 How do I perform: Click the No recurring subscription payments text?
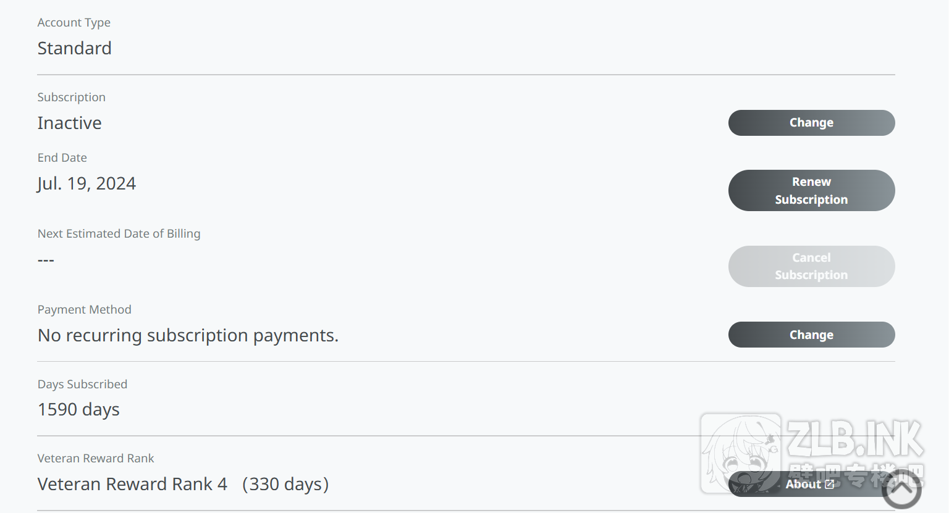188,335
